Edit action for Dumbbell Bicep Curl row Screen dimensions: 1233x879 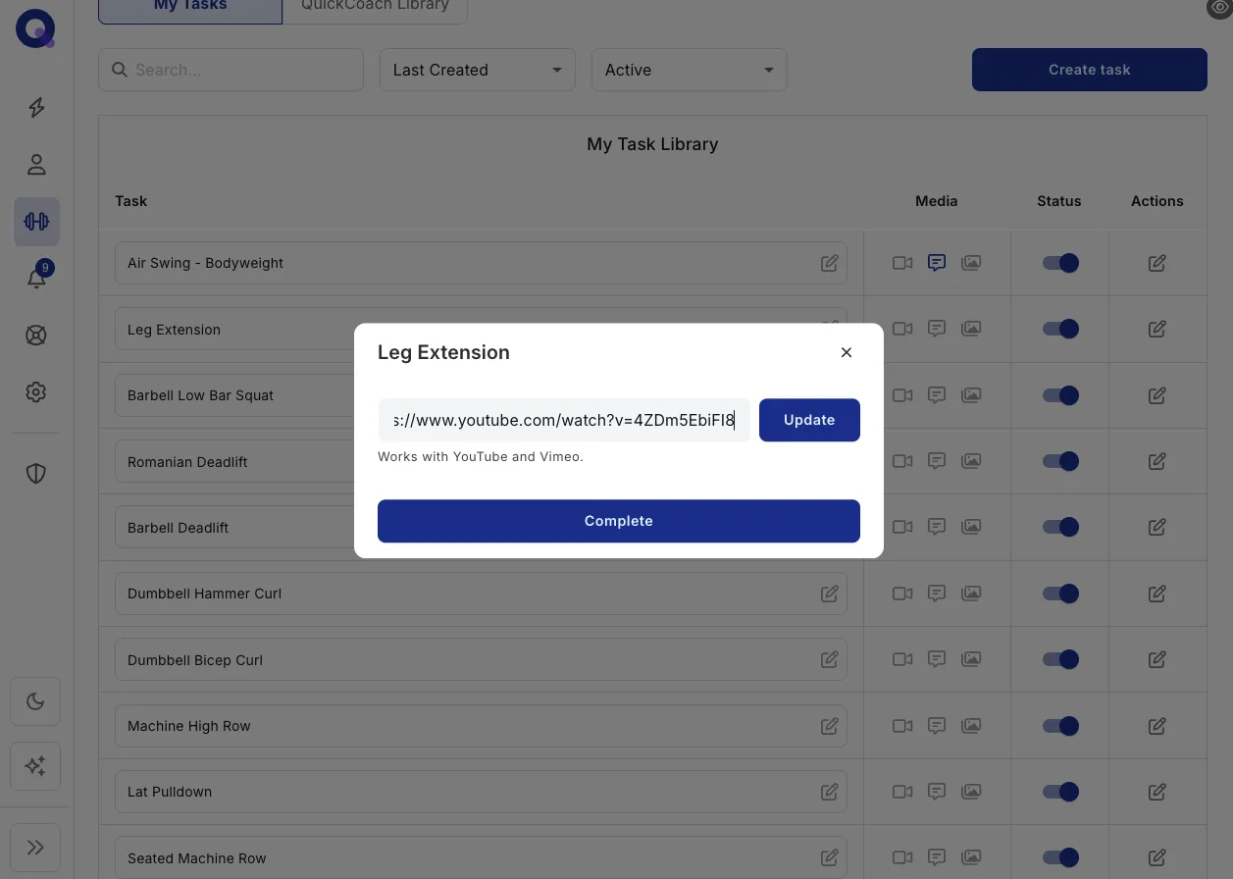tap(1157, 659)
